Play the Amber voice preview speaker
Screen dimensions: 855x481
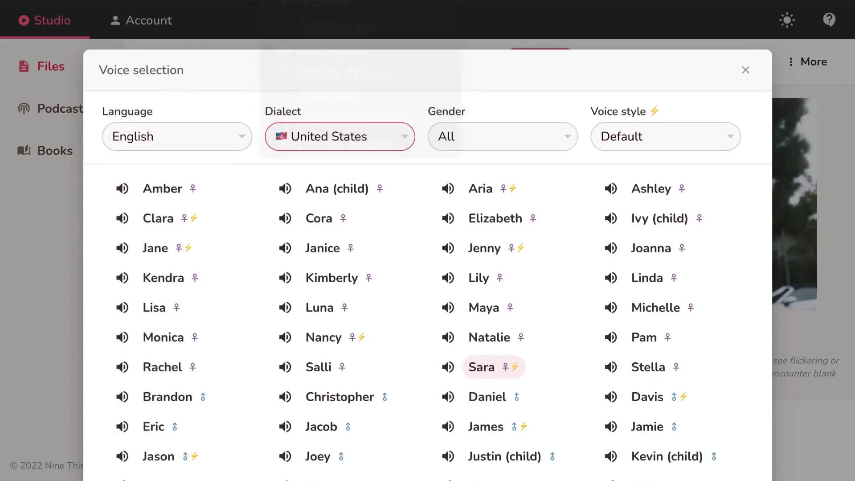[x=122, y=189]
